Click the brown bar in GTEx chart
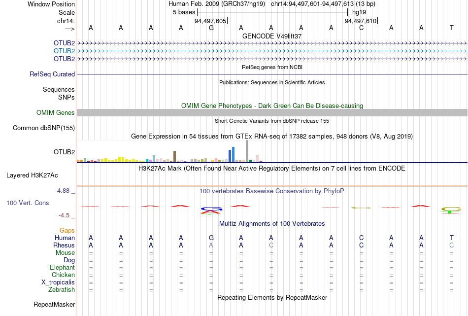 174,156
